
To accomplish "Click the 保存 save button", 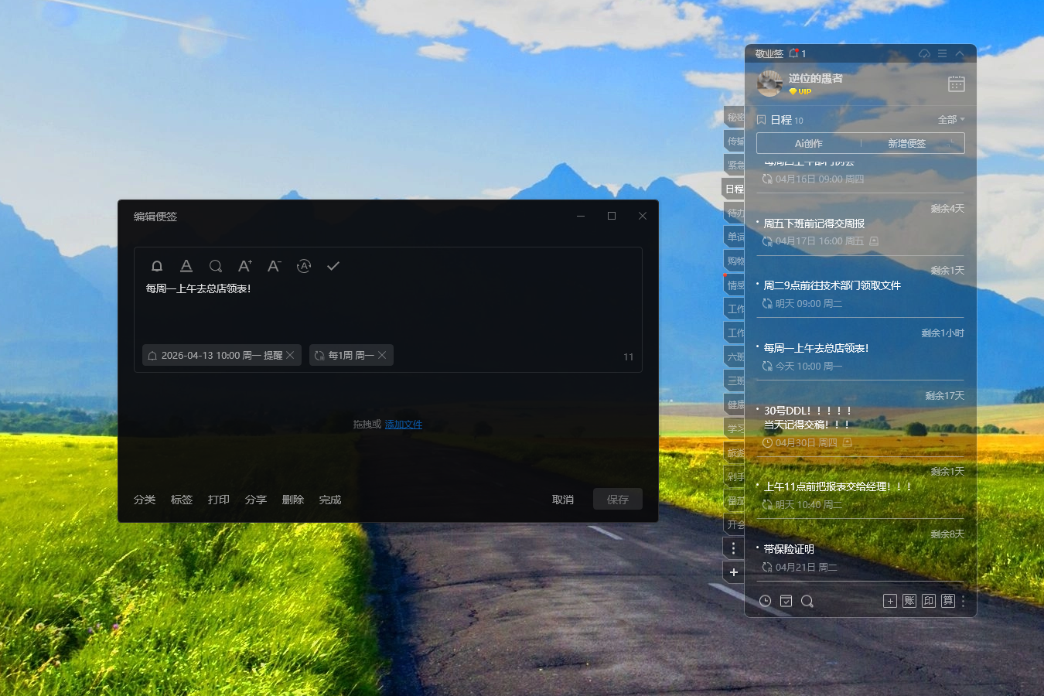I will tap(617, 499).
